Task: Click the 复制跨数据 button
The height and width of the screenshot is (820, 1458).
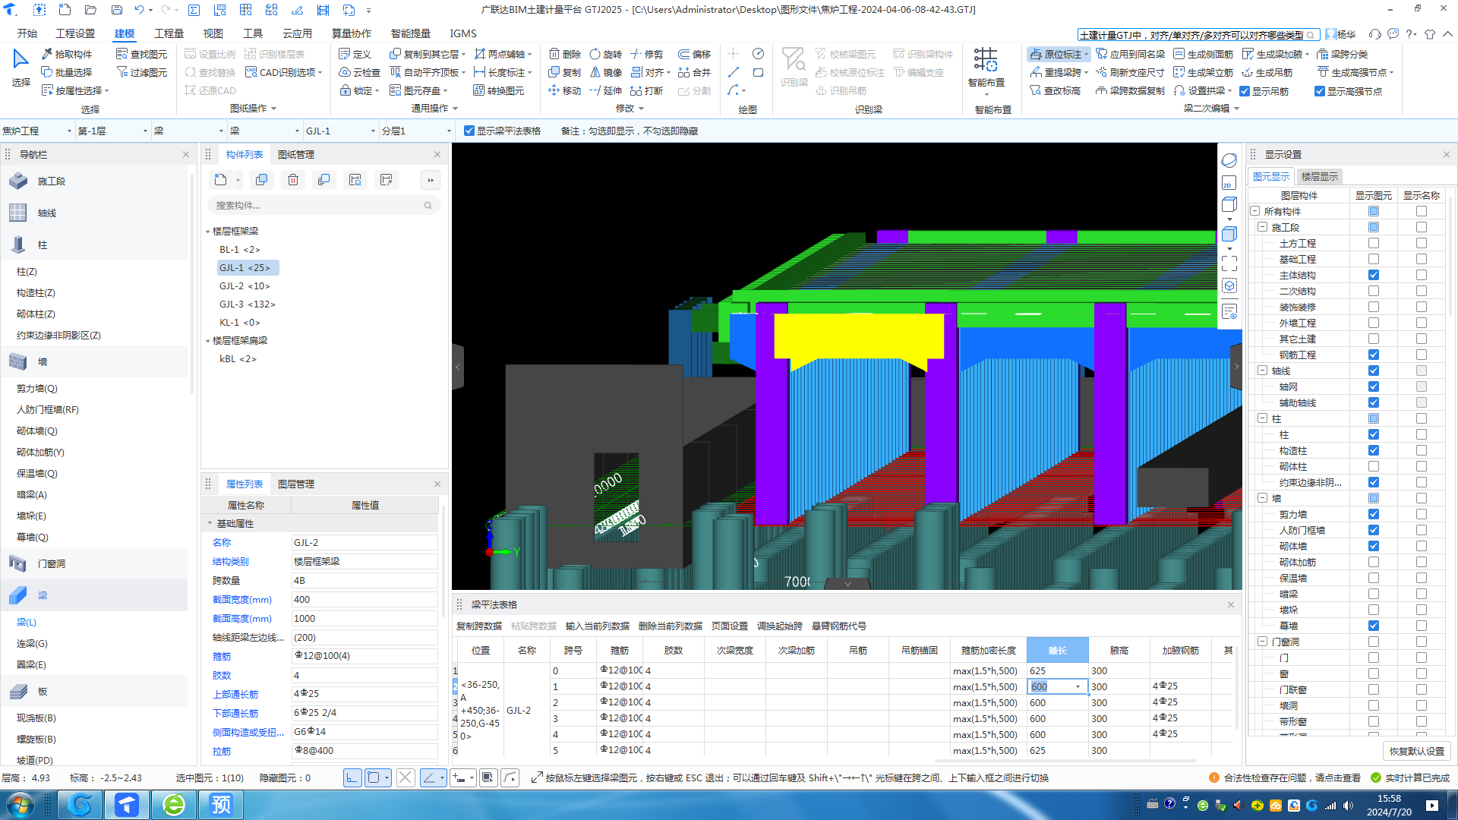Action: click(x=479, y=626)
